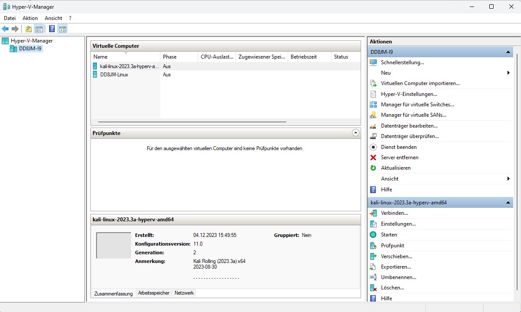Click the Anmerkung text Kali Rolling (2023.3a) x64
The height and width of the screenshot is (312, 521).
pyautogui.click(x=219, y=261)
